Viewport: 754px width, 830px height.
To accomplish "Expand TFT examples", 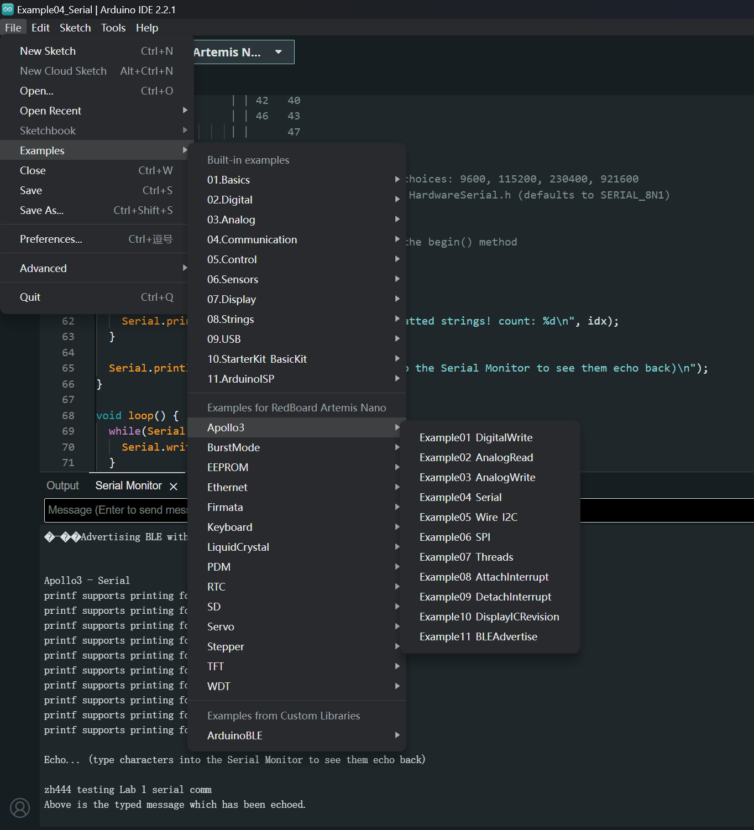I will [x=297, y=666].
